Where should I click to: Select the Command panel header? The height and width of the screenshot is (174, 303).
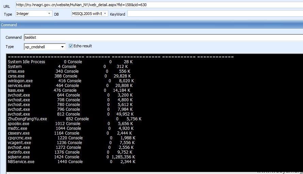coord(151,25)
